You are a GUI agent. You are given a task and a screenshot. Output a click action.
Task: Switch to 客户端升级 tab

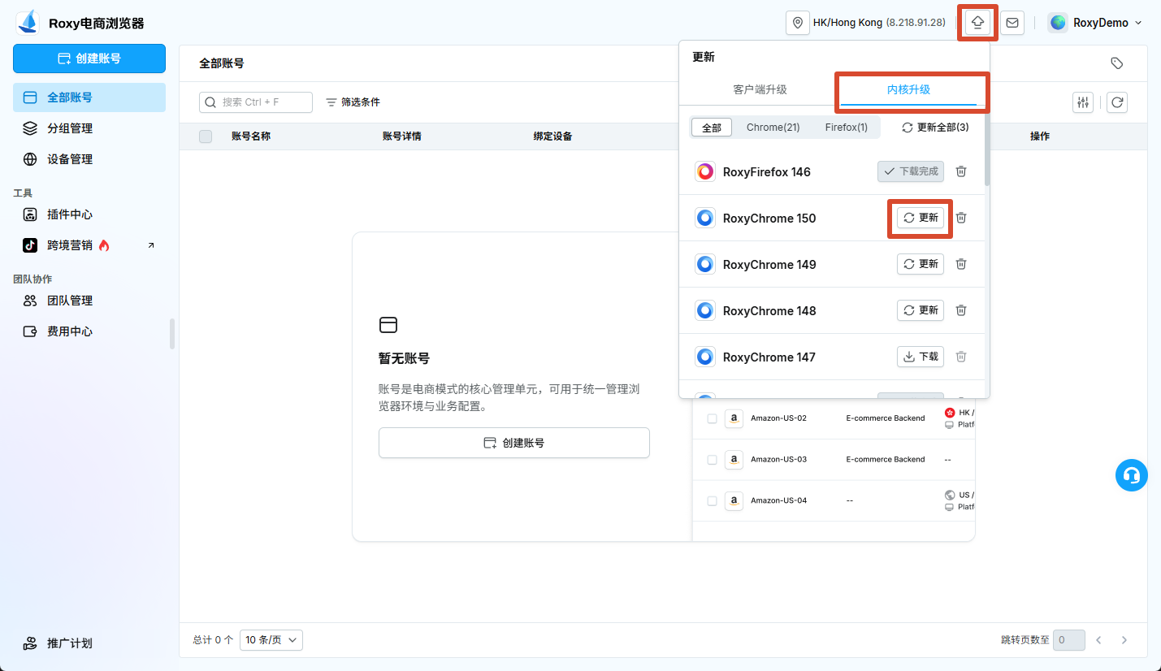[760, 89]
